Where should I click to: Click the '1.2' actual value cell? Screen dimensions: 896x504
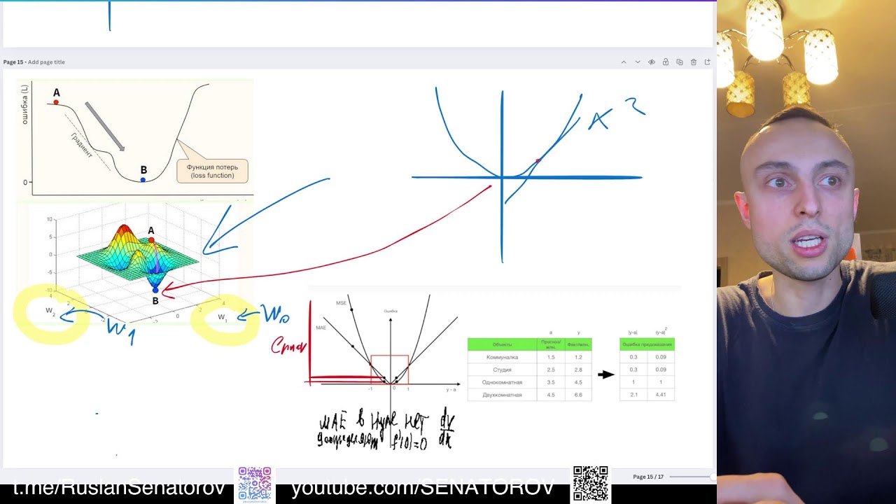click(578, 357)
